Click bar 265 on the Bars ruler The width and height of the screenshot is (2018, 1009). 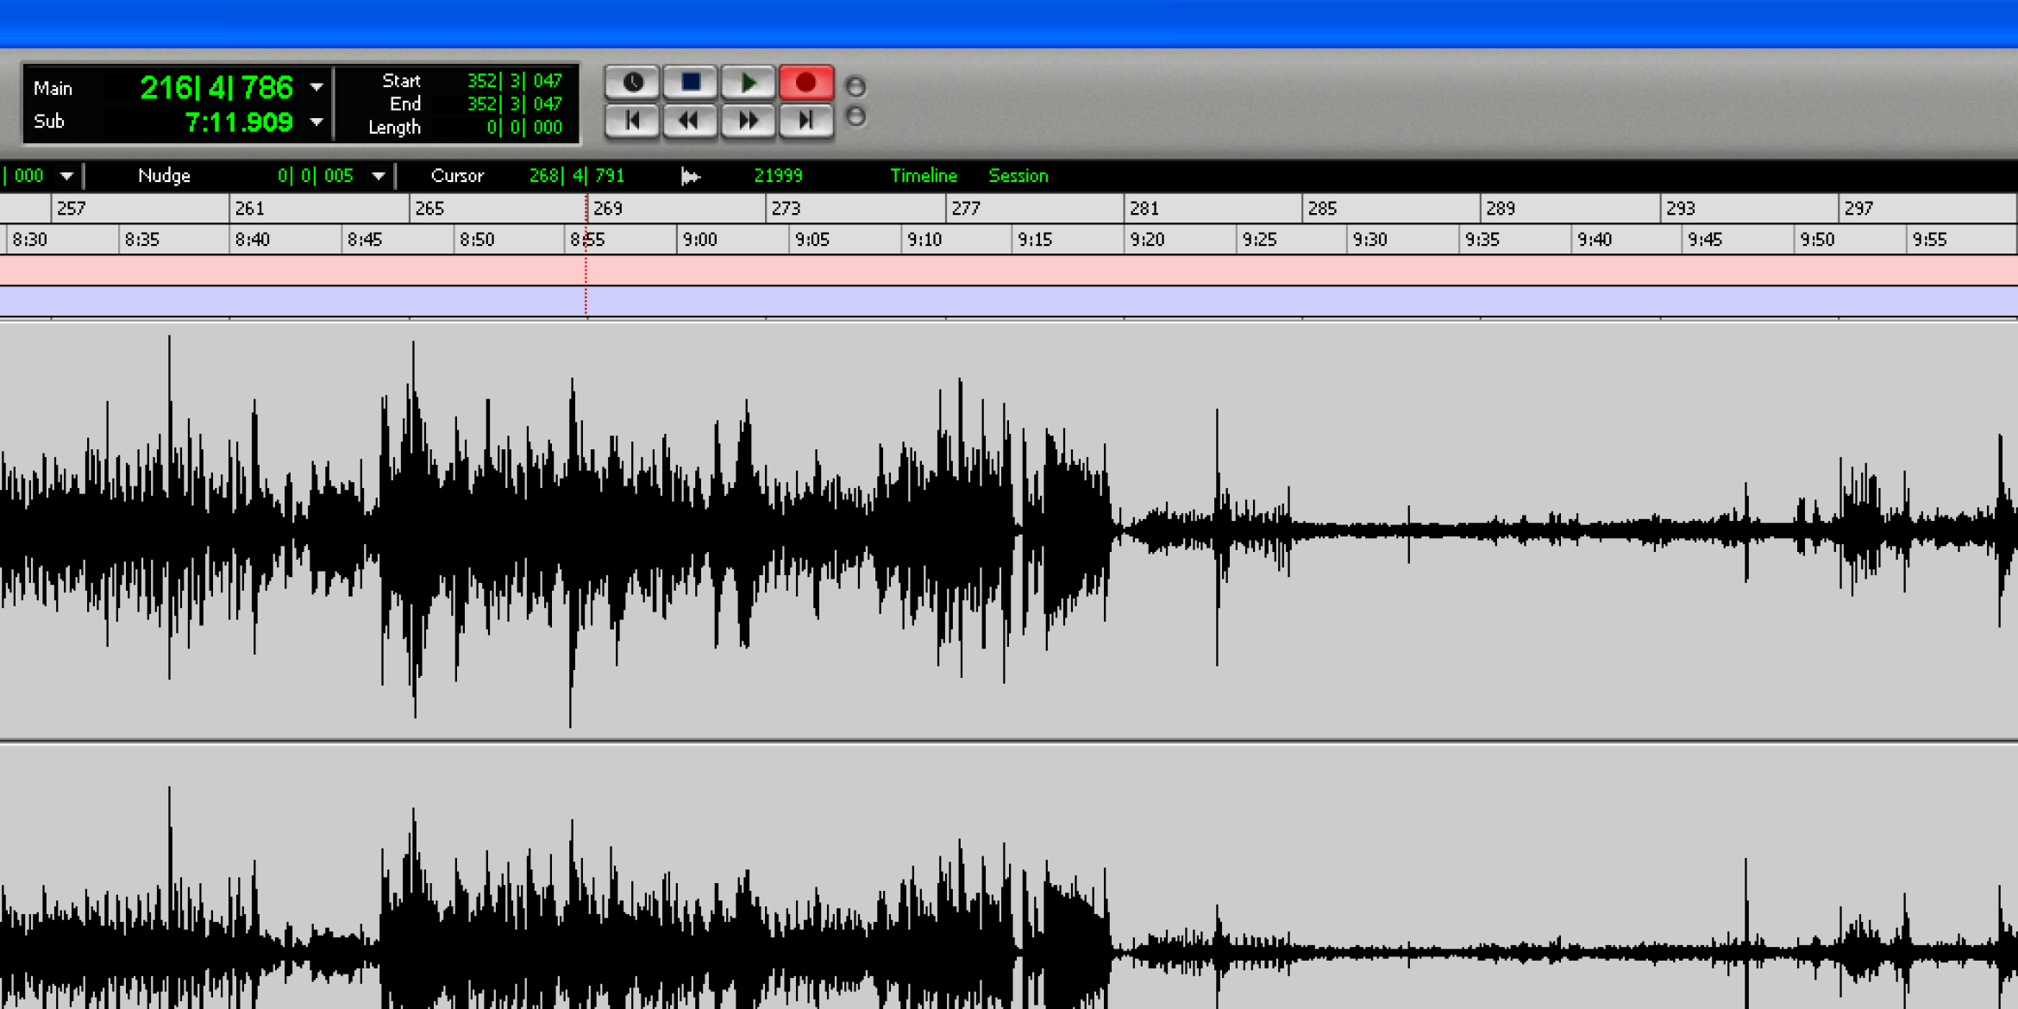tap(429, 209)
